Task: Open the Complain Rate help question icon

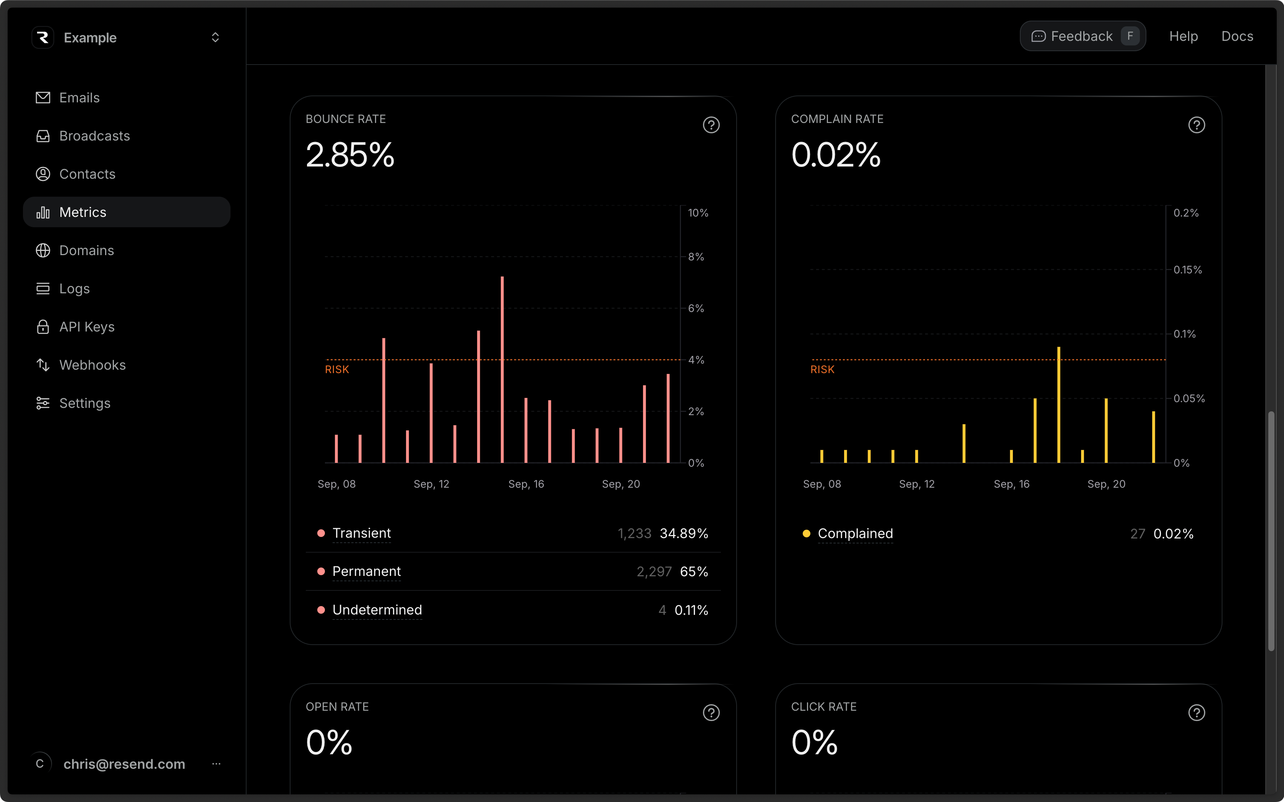Action: (1196, 125)
